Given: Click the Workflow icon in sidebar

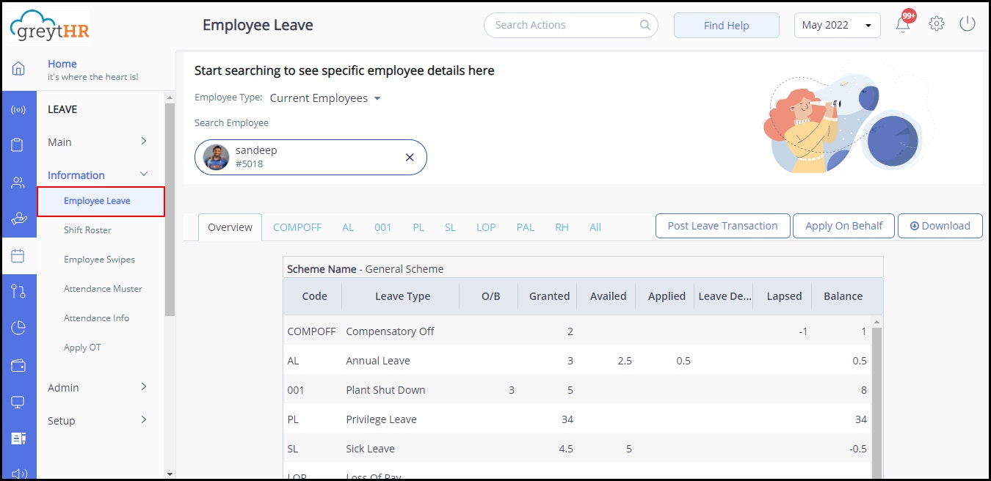Looking at the screenshot, I should [x=19, y=291].
